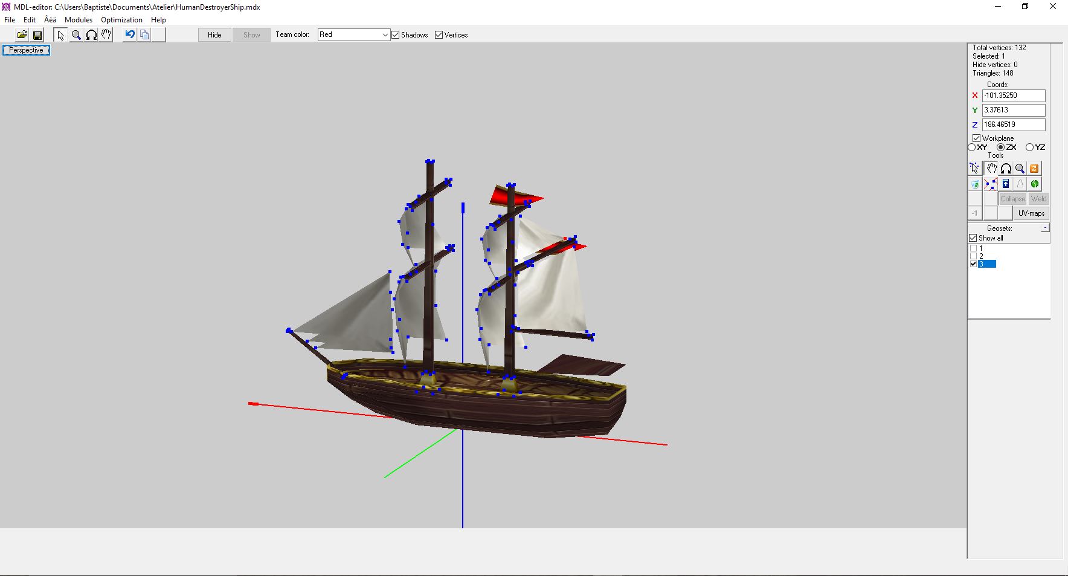Click the Hide button

(214, 35)
